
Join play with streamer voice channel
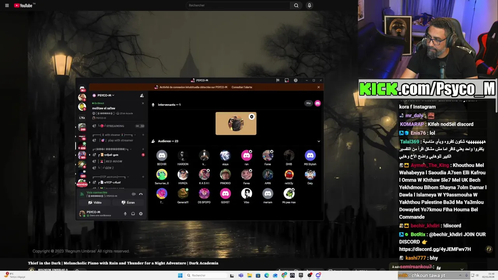[x=118, y=140]
